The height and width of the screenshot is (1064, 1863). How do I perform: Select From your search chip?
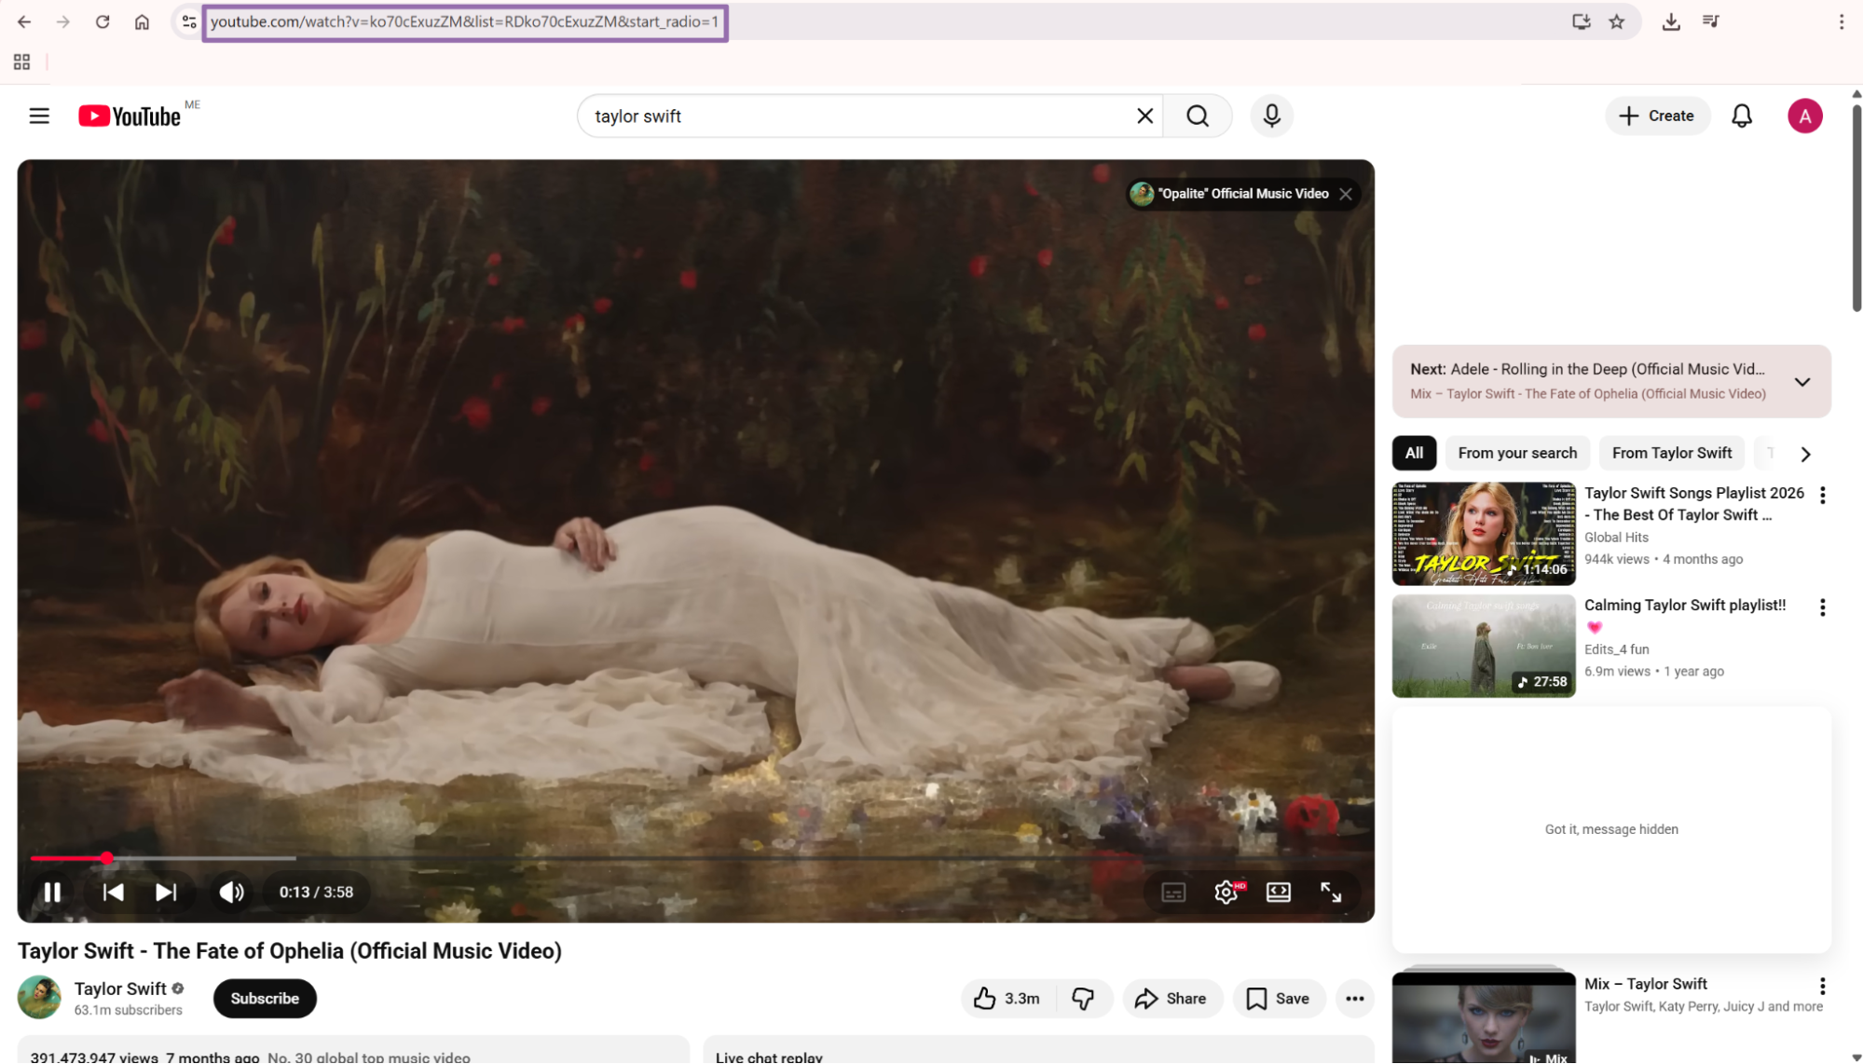(x=1517, y=453)
